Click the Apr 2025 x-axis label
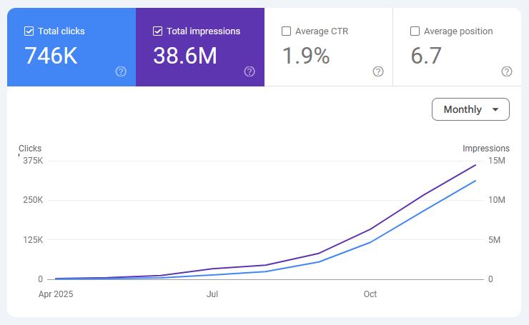529x325 pixels. pos(55,294)
